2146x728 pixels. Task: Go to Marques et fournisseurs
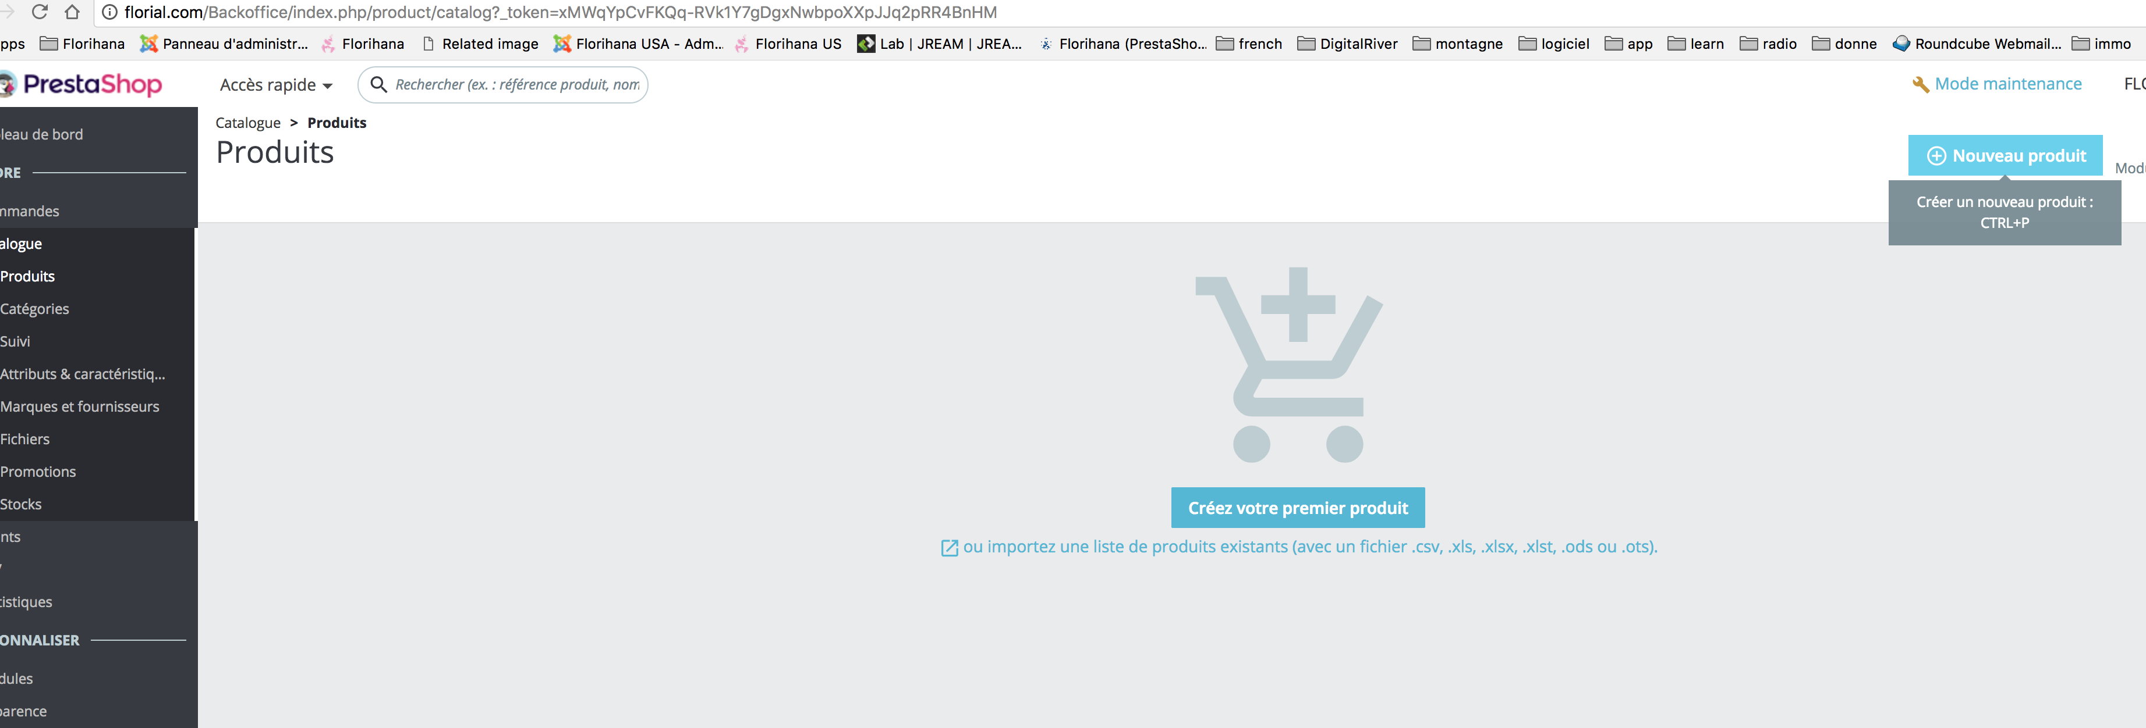(x=79, y=406)
